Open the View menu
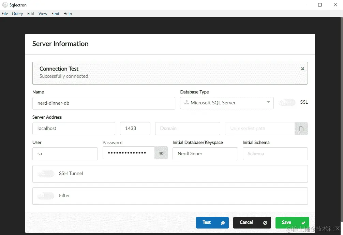 click(x=43, y=14)
